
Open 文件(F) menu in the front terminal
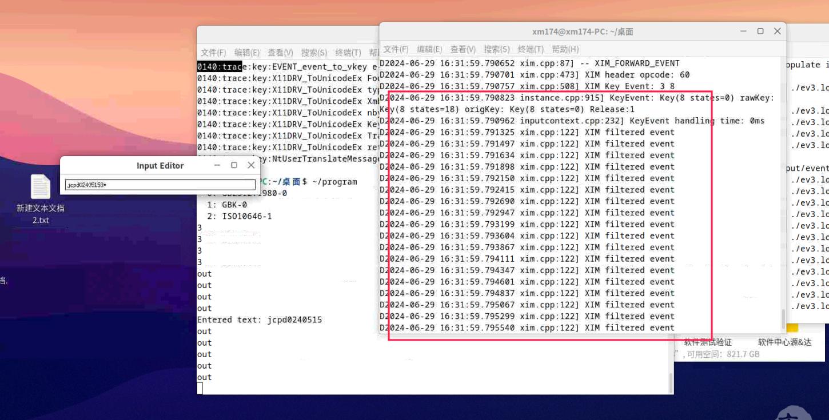pyautogui.click(x=396, y=49)
